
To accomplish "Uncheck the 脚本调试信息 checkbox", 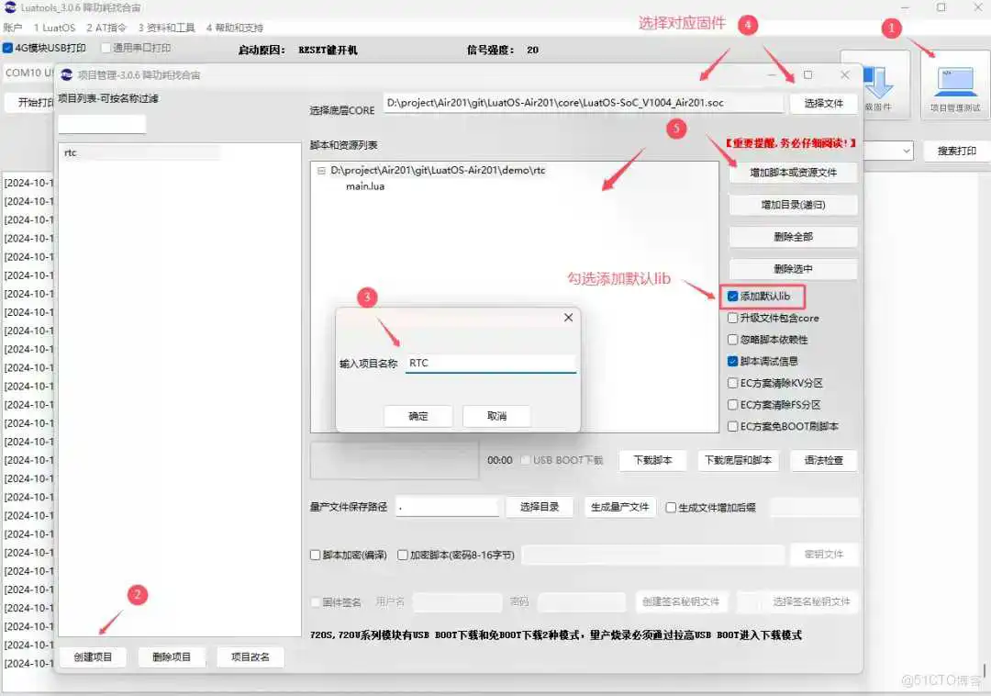I will click(x=732, y=362).
